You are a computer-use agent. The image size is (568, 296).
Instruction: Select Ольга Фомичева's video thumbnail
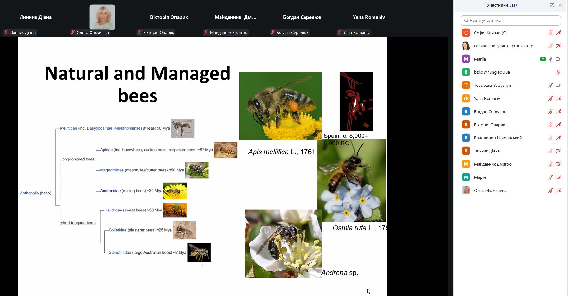(102, 18)
